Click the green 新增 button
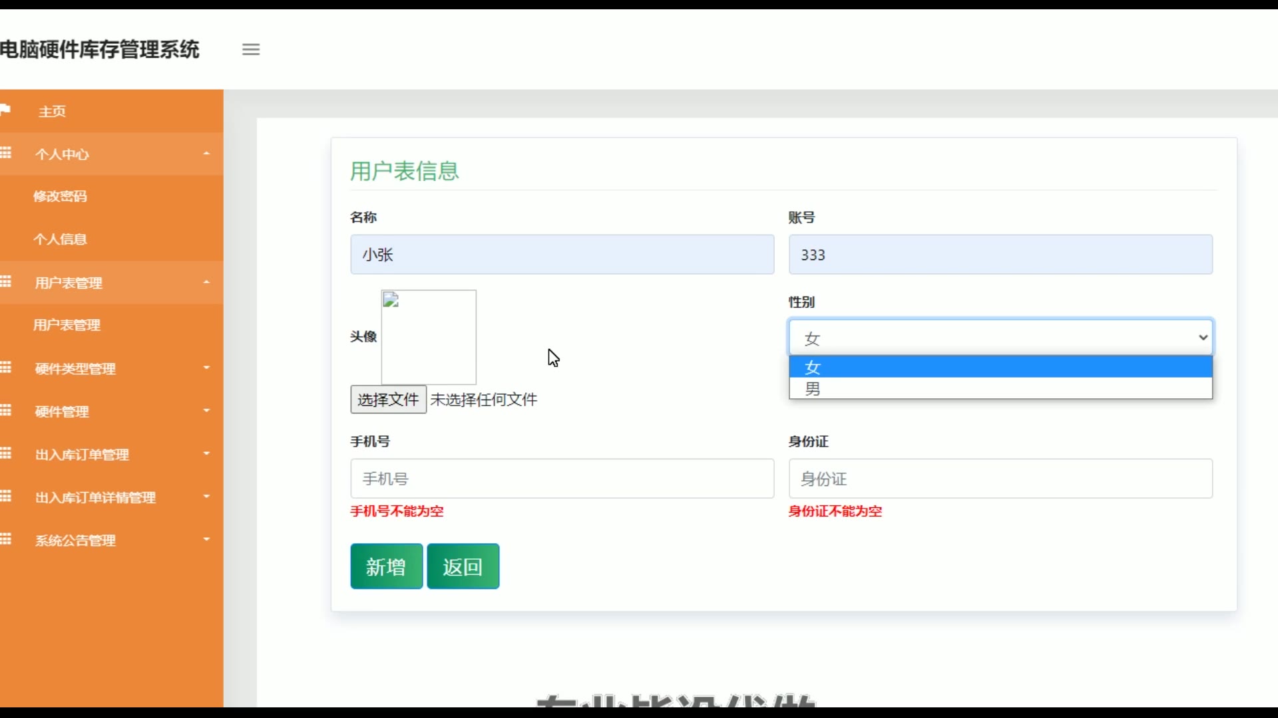This screenshot has height=718, width=1278. point(386,566)
